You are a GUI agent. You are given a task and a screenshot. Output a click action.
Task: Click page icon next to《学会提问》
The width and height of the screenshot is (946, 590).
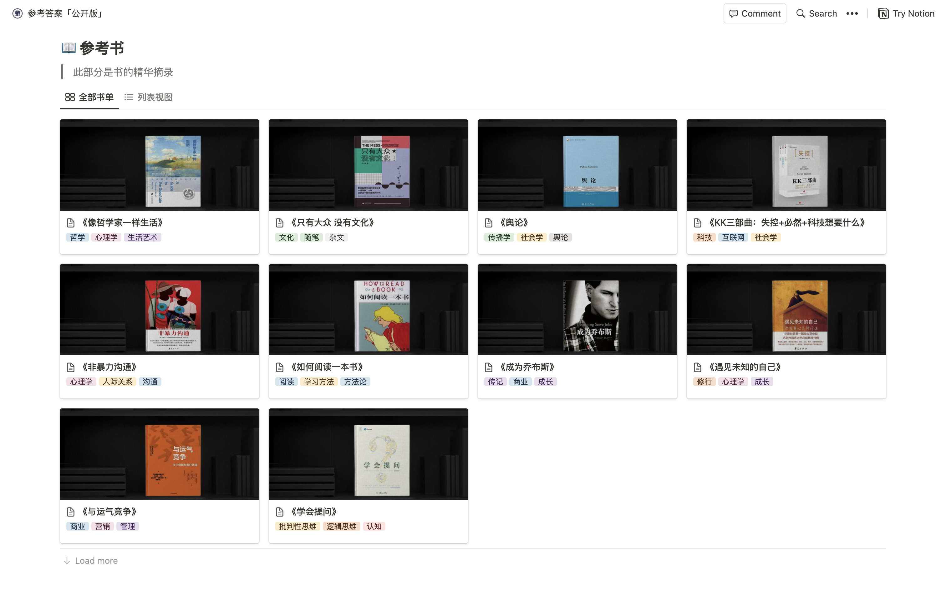[280, 512]
